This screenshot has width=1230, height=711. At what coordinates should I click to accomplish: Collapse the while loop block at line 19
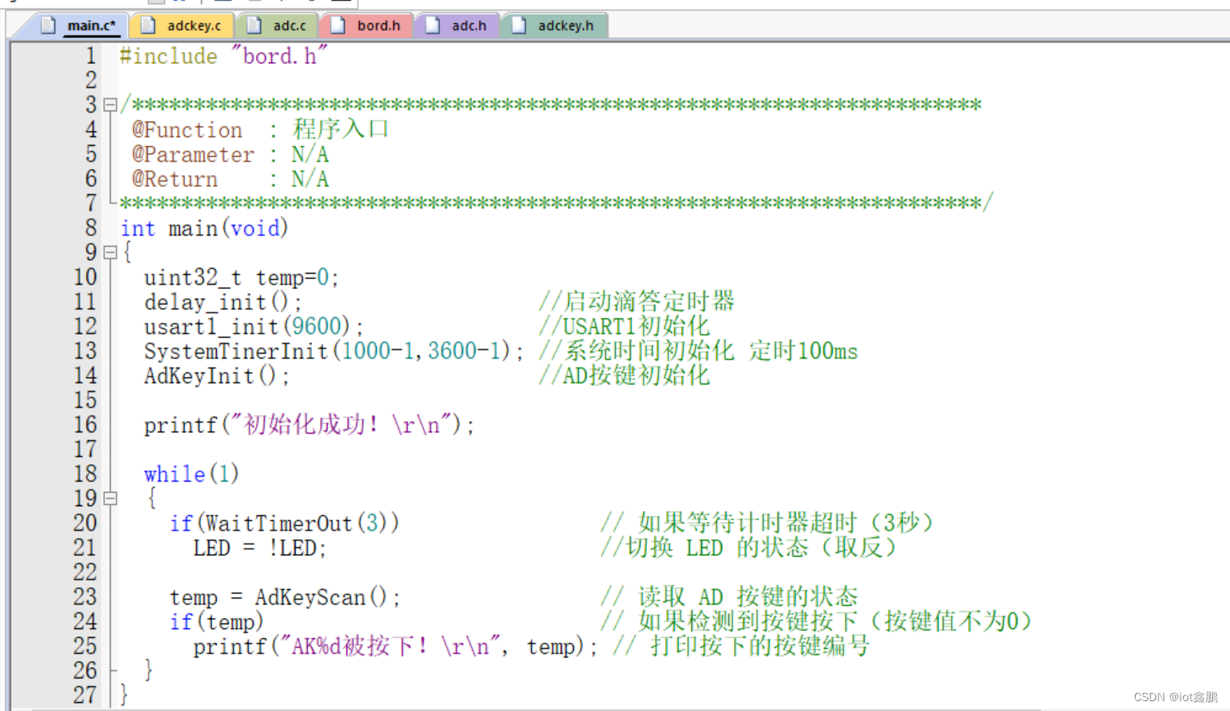110,499
